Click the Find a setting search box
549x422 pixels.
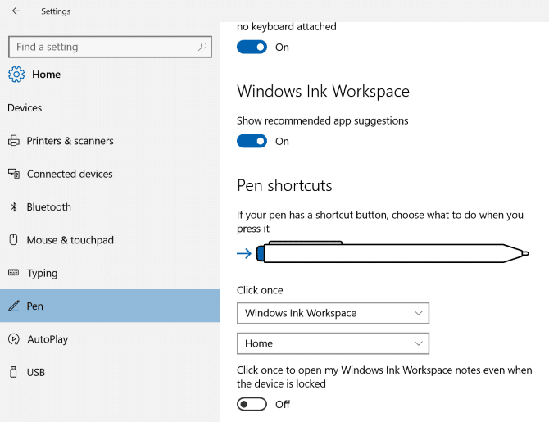[x=110, y=47]
